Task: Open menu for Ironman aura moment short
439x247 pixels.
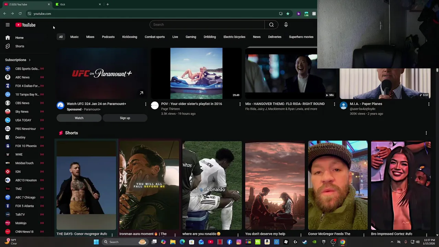Action: click(x=175, y=235)
